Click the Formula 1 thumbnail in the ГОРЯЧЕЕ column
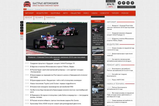 [98, 29]
